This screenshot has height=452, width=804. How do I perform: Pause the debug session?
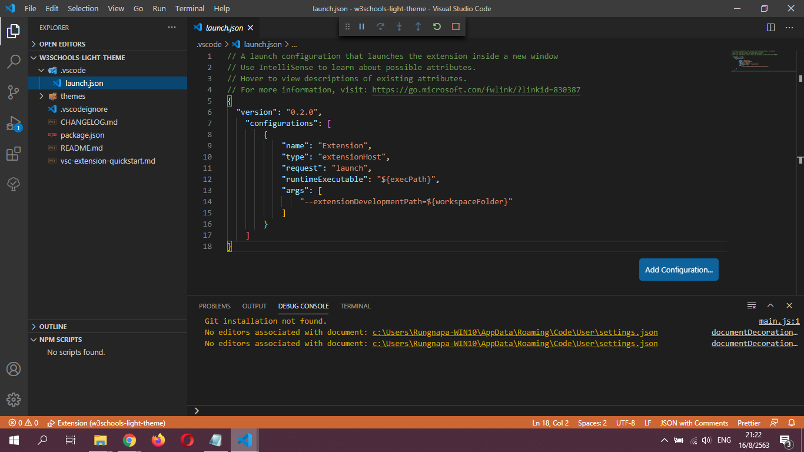tap(362, 26)
